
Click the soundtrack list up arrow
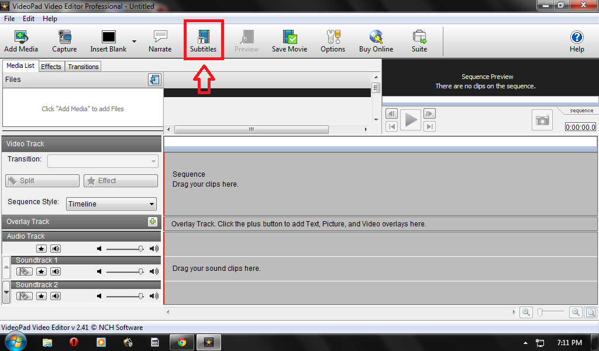click(6, 267)
